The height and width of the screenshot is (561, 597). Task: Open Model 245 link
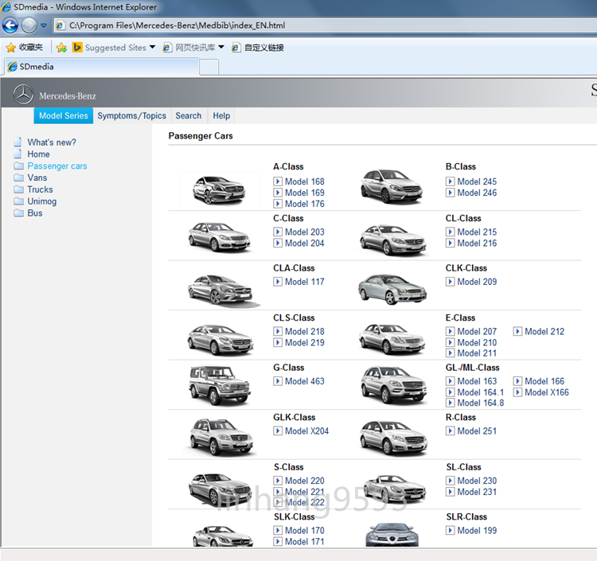[477, 181]
